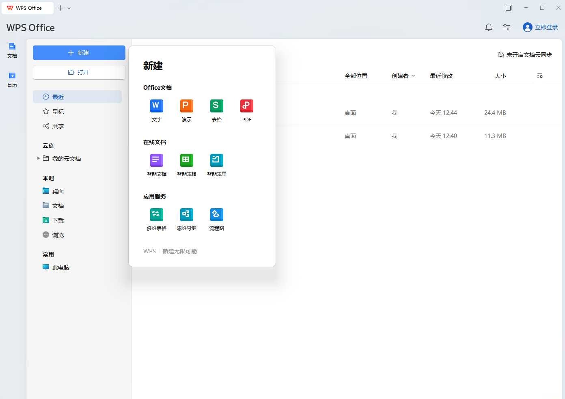The height and width of the screenshot is (399, 565).
Task: Expand the 我的云文档 tree arrow
Action: tap(38, 158)
